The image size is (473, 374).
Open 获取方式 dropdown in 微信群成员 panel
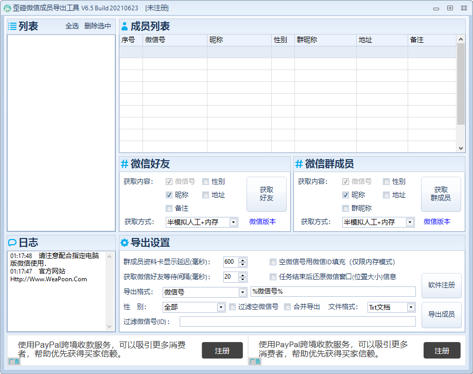point(410,223)
